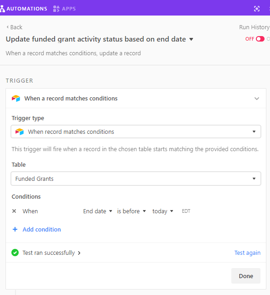Viewport: 270px width, 295px height.
Task: Remove the condition with the X icon
Action: [x=14, y=211]
